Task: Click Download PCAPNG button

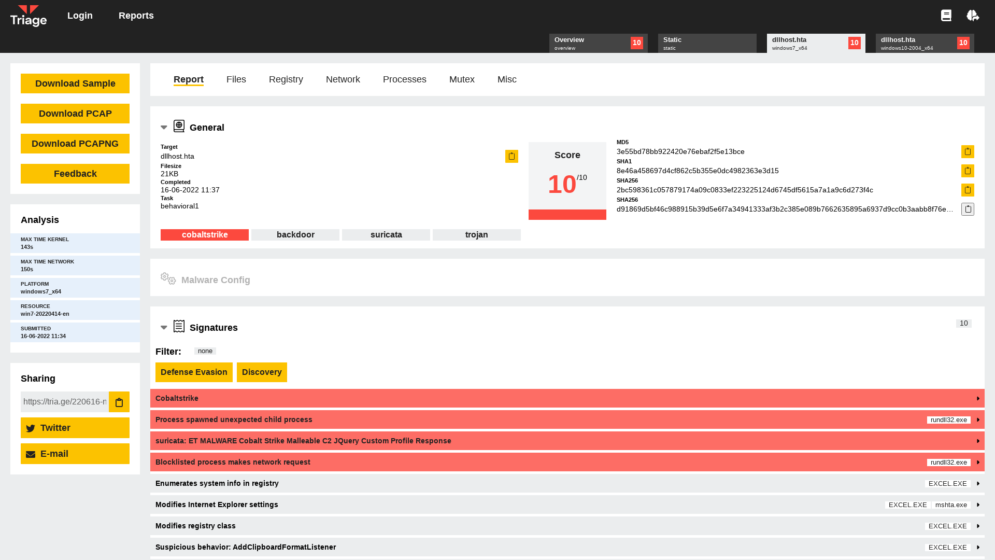Action: pyautogui.click(x=75, y=144)
